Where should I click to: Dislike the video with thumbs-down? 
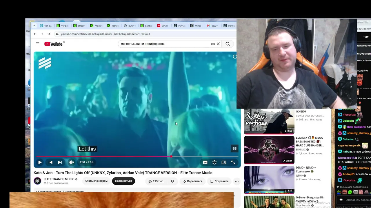(172, 181)
